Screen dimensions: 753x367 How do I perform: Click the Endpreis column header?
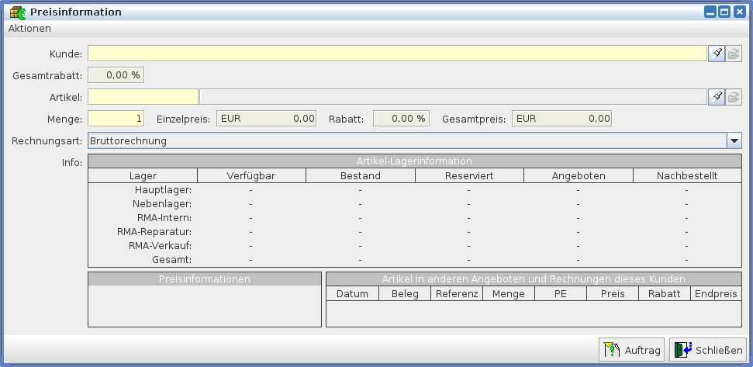(715, 294)
